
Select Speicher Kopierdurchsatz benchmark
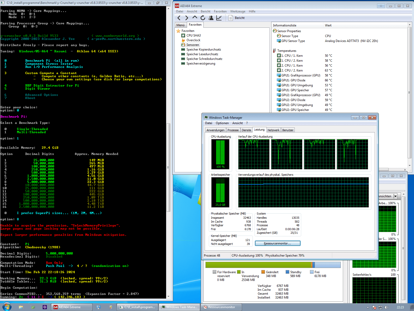(201, 50)
